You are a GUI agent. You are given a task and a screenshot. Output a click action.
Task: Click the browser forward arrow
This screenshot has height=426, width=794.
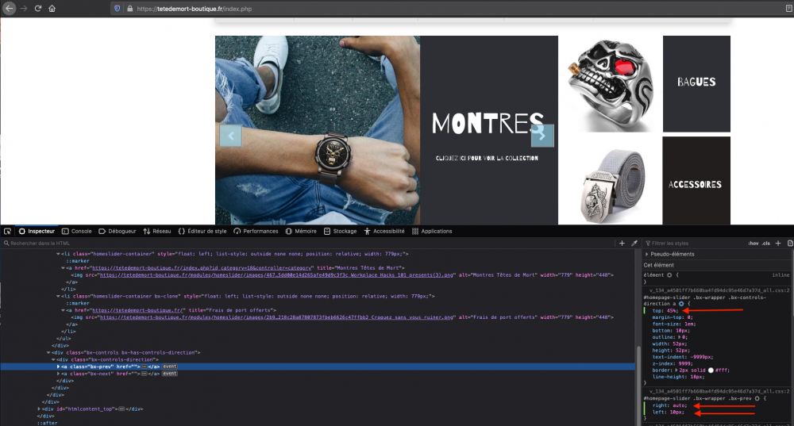click(24, 9)
